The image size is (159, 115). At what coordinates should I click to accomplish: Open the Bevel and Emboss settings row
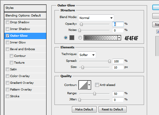coord(25,49)
